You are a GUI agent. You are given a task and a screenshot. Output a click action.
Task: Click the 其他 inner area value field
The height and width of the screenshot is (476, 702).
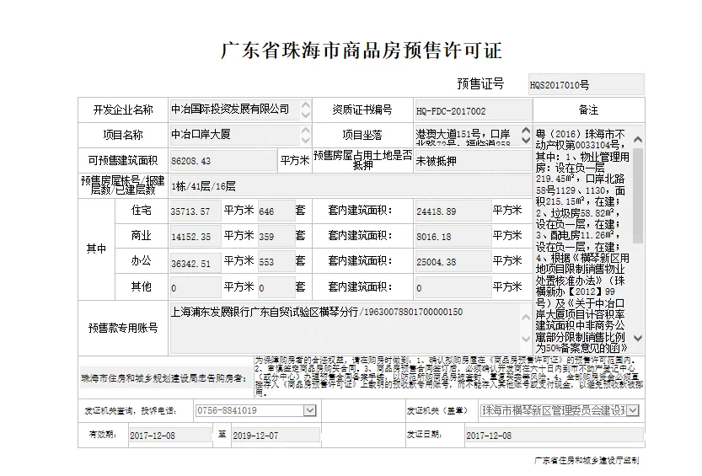tap(453, 287)
